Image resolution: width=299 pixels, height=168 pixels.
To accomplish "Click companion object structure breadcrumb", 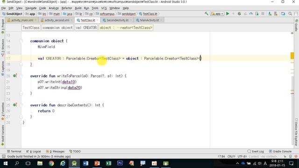I will [57, 28].
